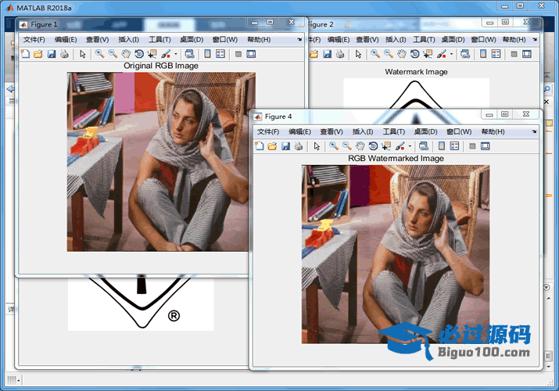Open 插入(I) menu in Figure 1
The image size is (559, 391).
[128, 40]
